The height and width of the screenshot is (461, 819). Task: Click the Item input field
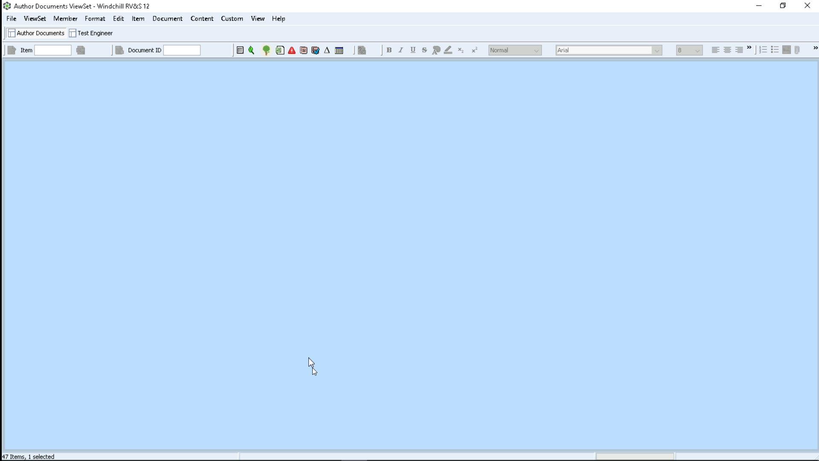(x=53, y=50)
